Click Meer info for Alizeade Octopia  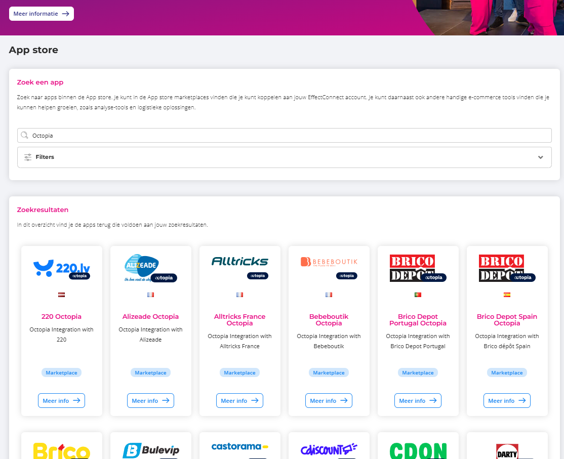[151, 401]
